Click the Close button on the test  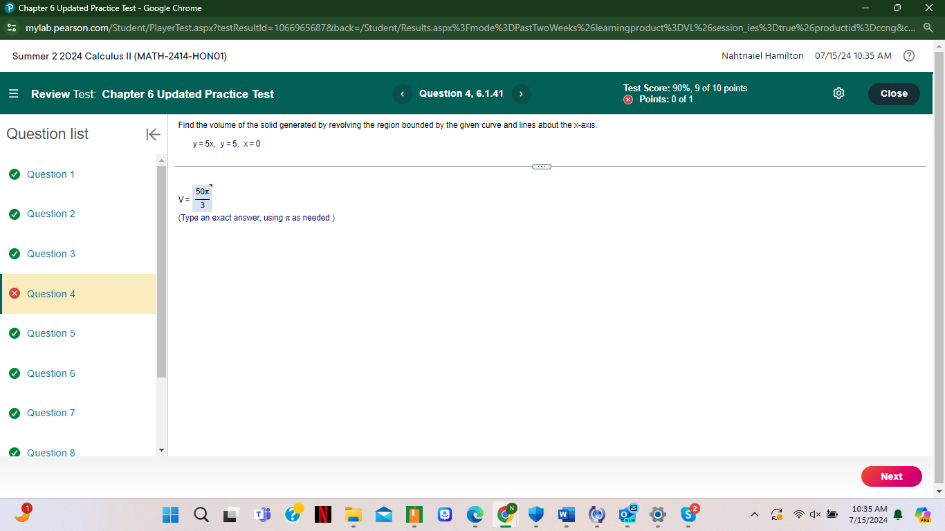(893, 93)
